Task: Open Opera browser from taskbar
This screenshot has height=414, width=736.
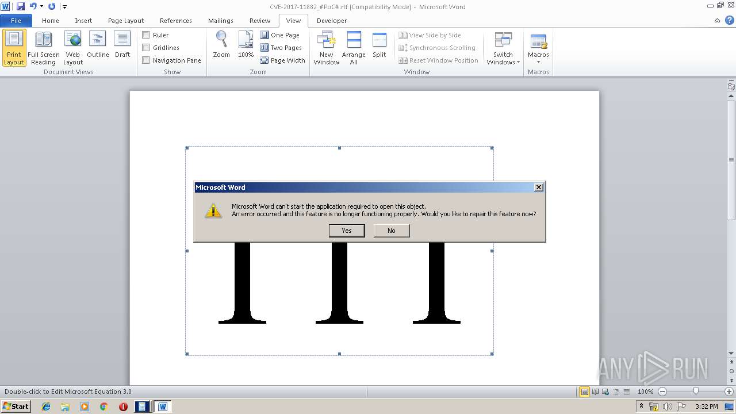Action: pyautogui.click(x=123, y=407)
